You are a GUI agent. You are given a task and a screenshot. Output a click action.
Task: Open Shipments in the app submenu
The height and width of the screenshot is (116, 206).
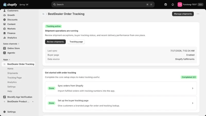(x=13, y=73)
